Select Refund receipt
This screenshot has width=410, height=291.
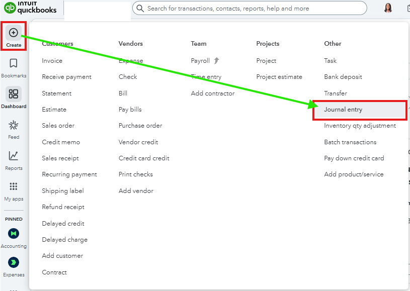[x=63, y=207]
